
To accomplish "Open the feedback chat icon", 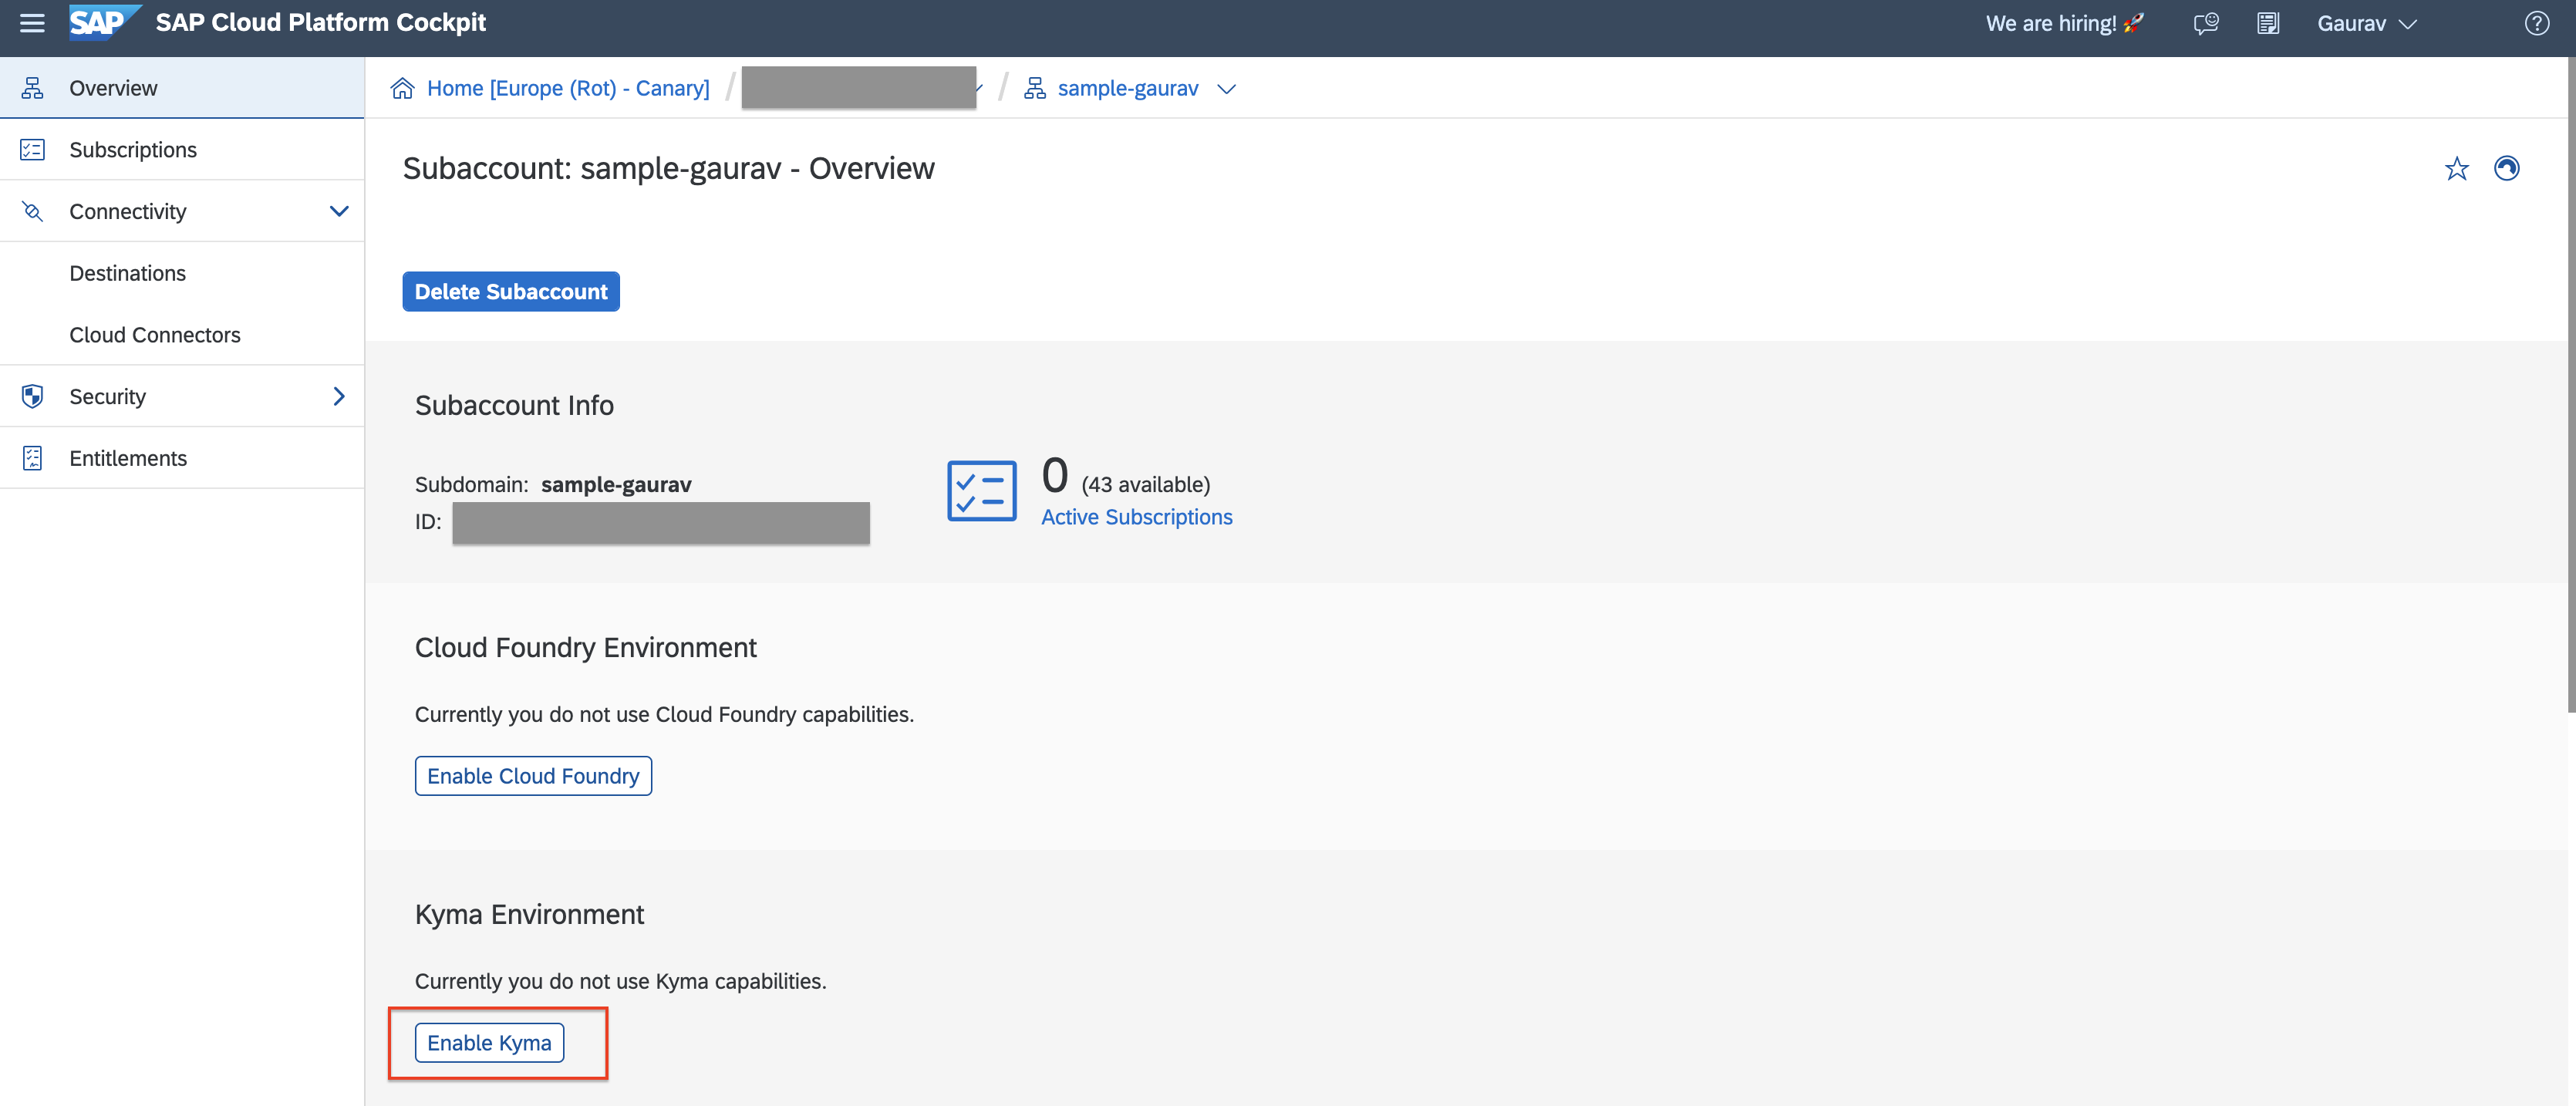I will [2205, 23].
